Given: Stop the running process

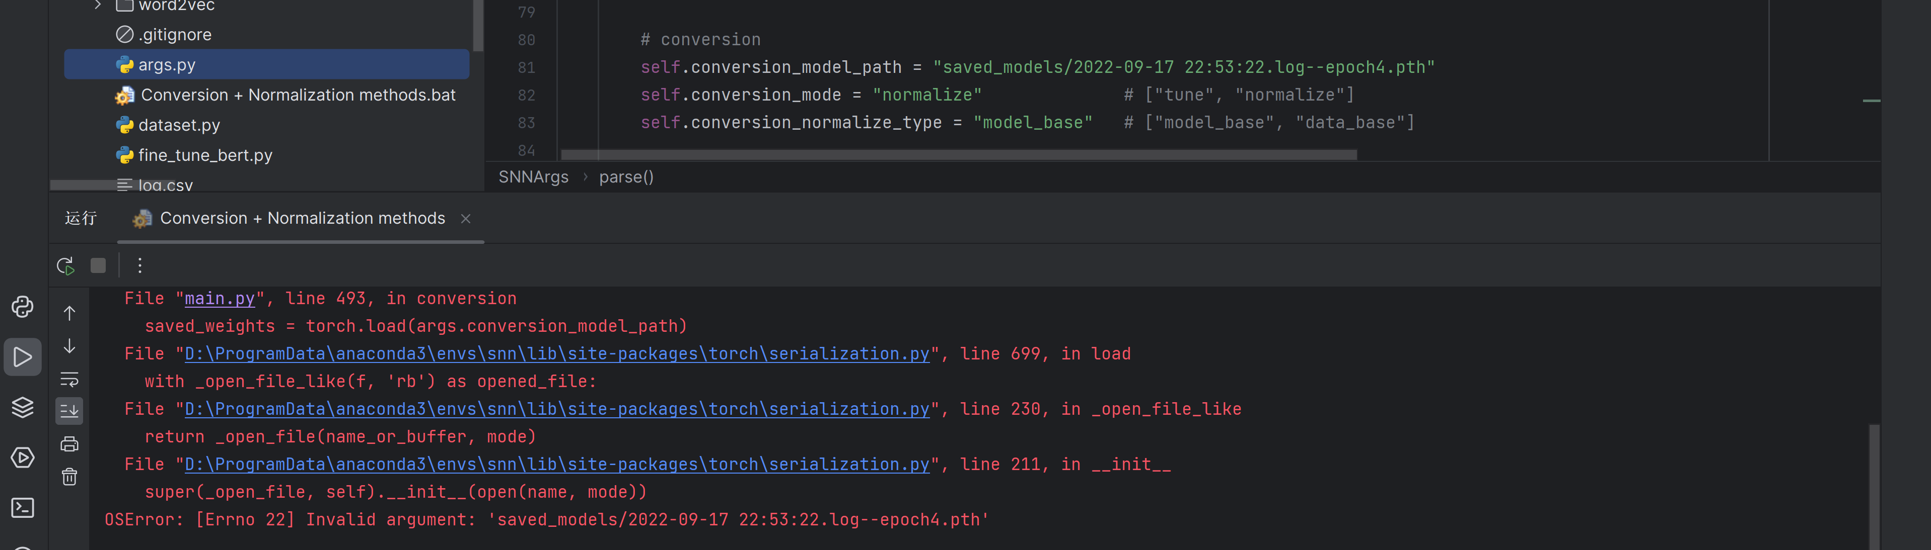Looking at the screenshot, I should [x=98, y=265].
